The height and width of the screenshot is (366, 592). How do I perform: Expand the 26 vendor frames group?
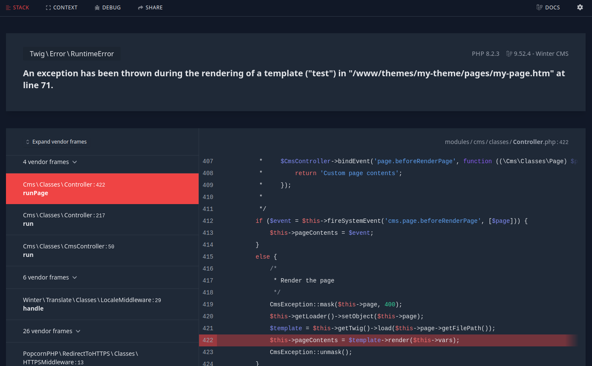pyautogui.click(x=52, y=331)
